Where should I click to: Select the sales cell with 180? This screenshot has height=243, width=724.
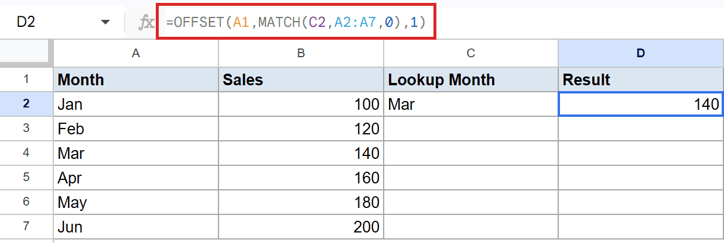[x=301, y=202]
